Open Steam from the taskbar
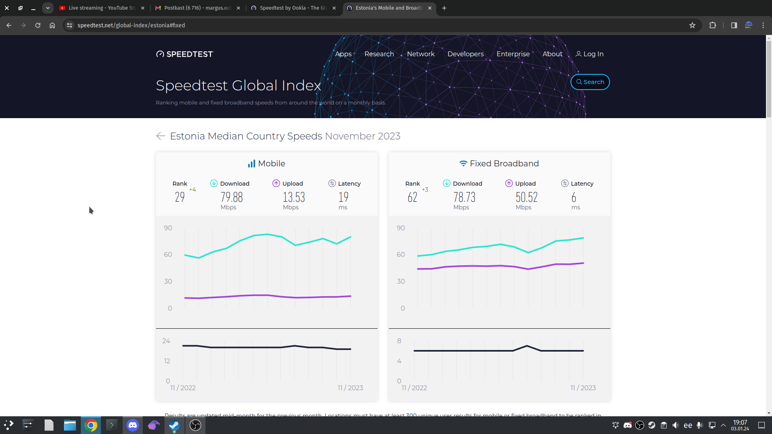772x434 pixels. click(175, 425)
